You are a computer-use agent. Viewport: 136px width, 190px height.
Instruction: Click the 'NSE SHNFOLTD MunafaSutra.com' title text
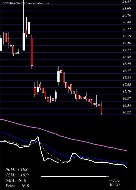[26, 3]
